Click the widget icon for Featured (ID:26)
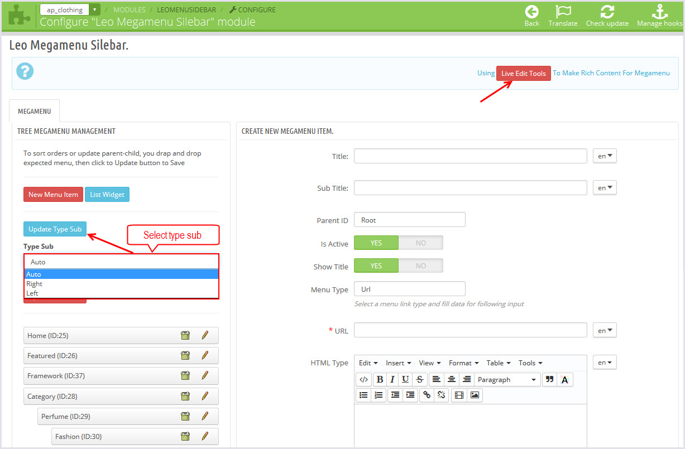This screenshot has width=685, height=449. coord(185,355)
